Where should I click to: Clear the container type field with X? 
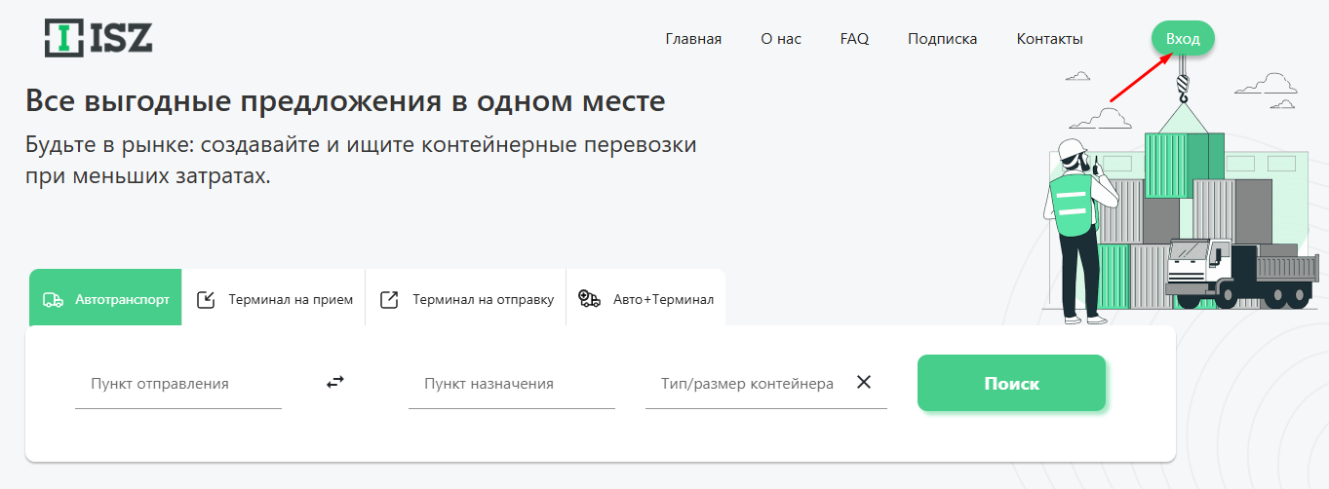point(863,382)
